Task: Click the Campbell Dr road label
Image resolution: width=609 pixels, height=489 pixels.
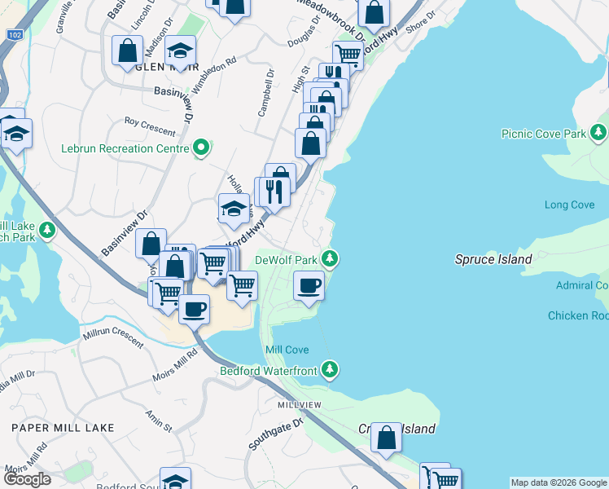Action: pyautogui.click(x=266, y=93)
